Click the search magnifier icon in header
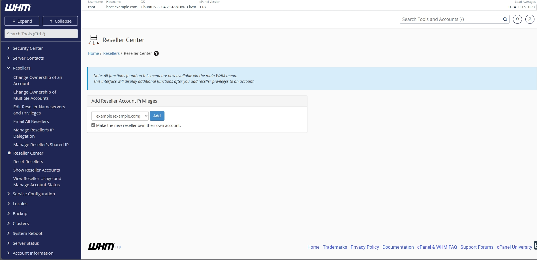Screen dimensions: 537x260 pyautogui.click(x=505, y=19)
